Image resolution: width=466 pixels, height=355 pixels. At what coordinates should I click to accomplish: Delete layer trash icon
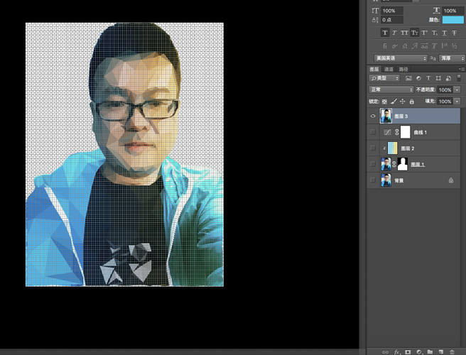pos(452,351)
